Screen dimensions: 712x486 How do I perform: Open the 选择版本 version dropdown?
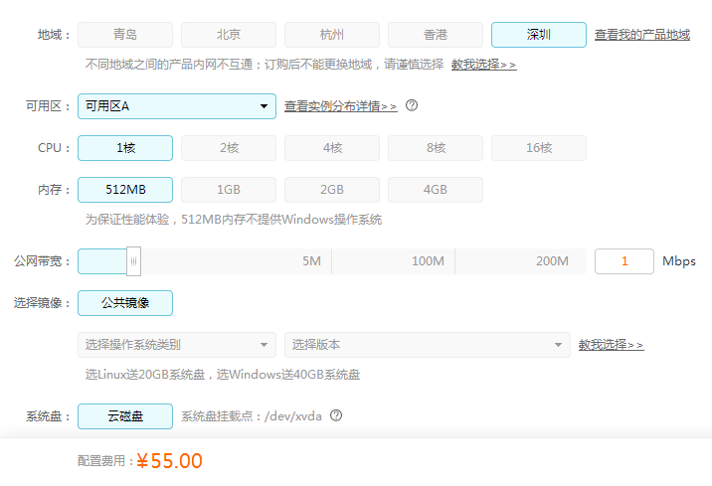point(428,345)
